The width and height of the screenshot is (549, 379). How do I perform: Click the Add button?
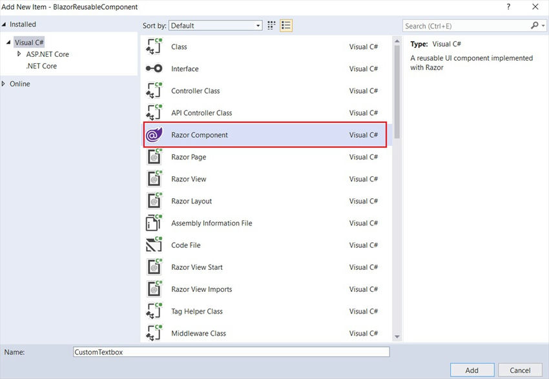[x=472, y=370]
